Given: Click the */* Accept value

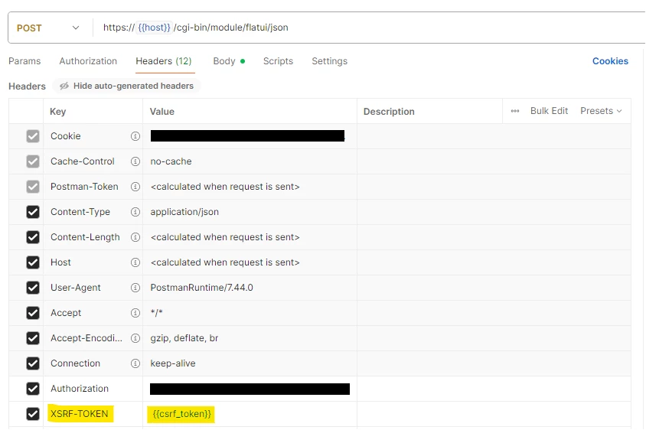Looking at the screenshot, I should (x=157, y=313).
